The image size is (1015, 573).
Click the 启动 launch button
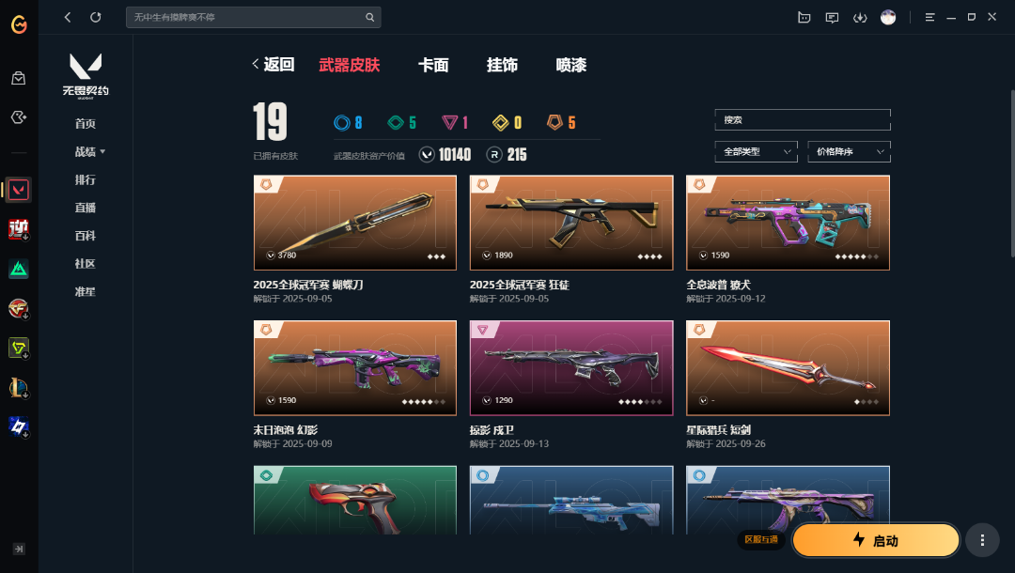click(875, 540)
